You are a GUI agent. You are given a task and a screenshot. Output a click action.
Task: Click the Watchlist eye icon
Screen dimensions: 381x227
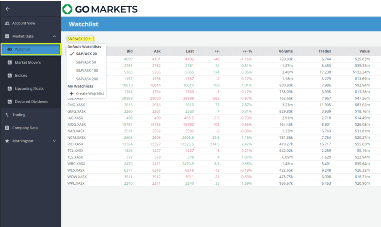click(x=10, y=49)
